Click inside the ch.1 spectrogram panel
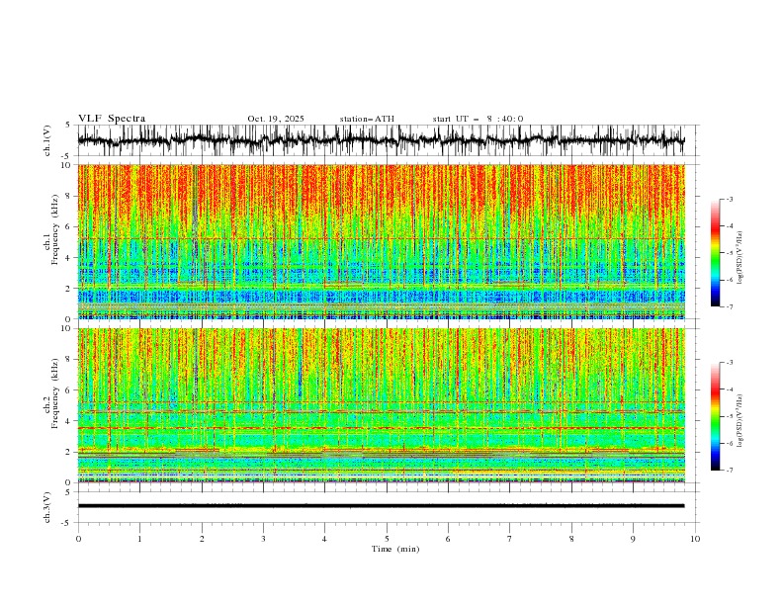The height and width of the screenshot is (605, 783). 381,241
